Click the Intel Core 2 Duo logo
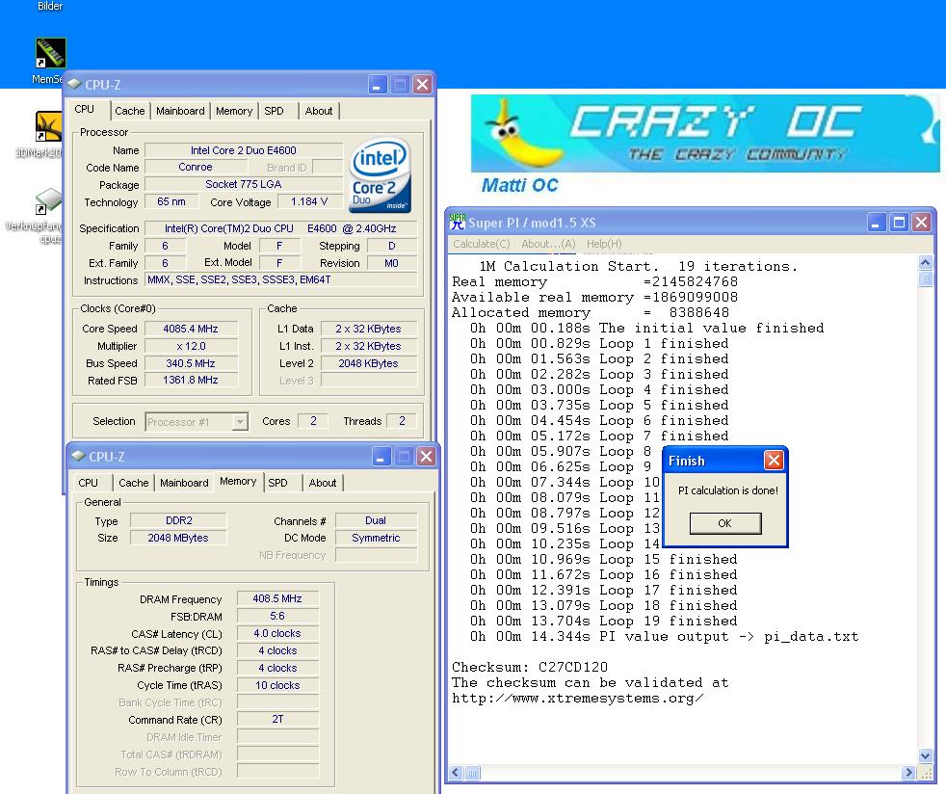Image resolution: width=946 pixels, height=794 pixels. coord(381,176)
